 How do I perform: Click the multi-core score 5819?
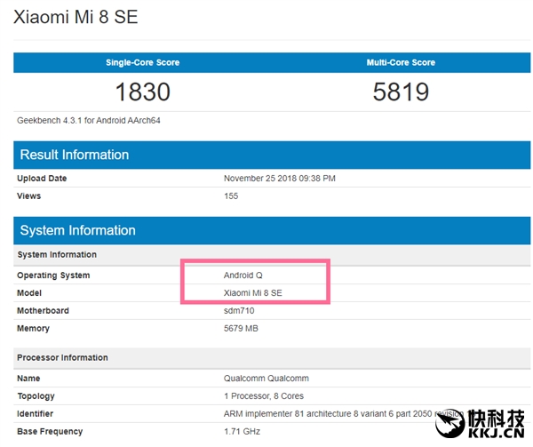click(401, 92)
